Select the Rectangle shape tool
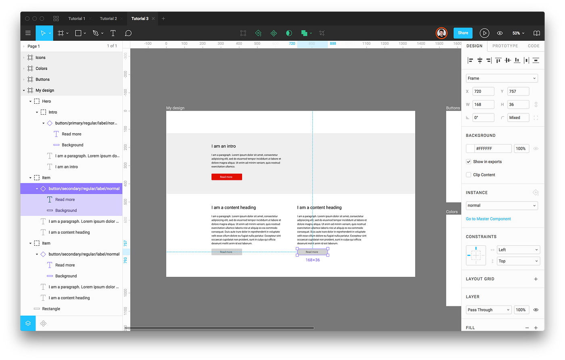 pos(78,33)
